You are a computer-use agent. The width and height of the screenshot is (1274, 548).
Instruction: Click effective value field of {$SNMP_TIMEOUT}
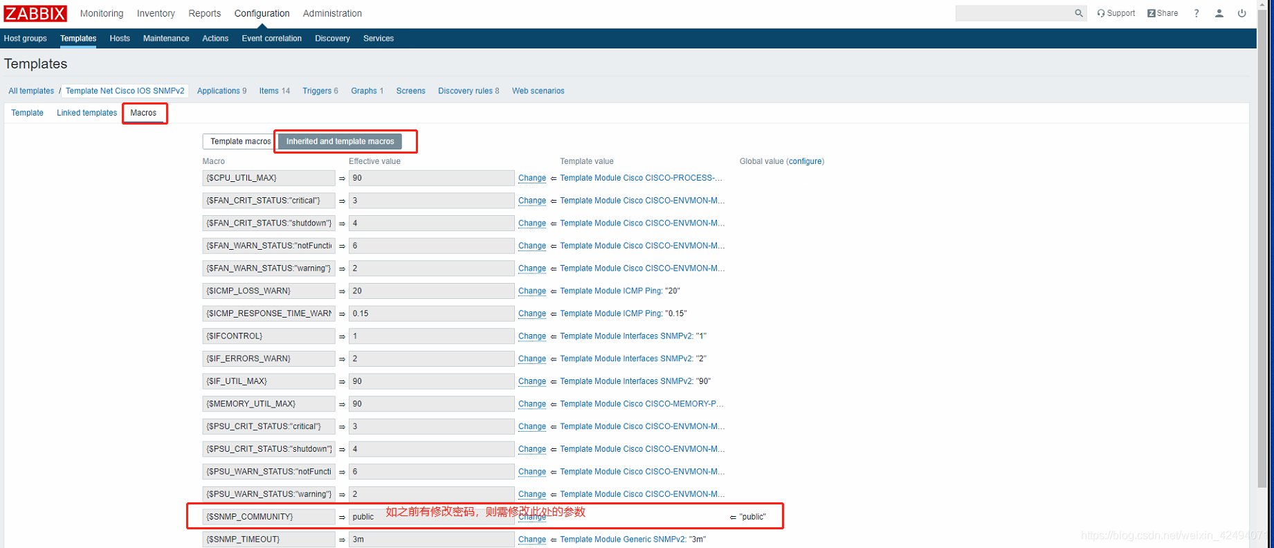[431, 539]
